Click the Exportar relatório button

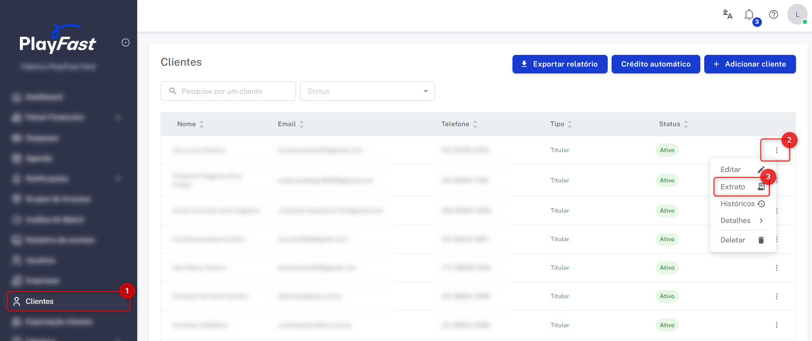[x=560, y=64]
